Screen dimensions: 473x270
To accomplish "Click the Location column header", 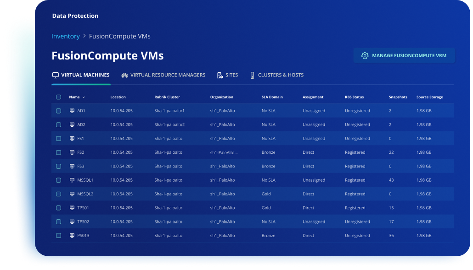I will coord(118,97).
